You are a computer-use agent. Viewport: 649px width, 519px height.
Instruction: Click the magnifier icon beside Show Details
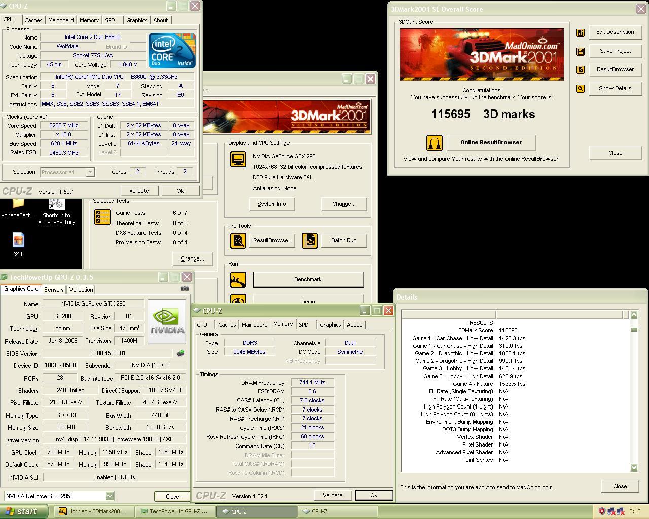click(581, 89)
